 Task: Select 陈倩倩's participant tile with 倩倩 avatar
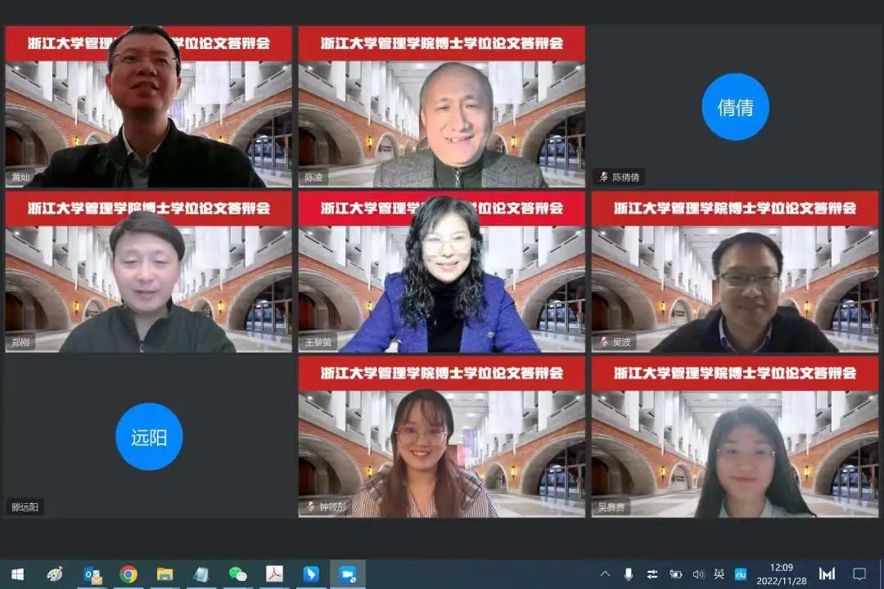735,106
